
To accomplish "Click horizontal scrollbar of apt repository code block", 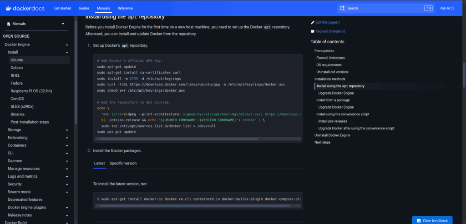I will tap(179, 139).
